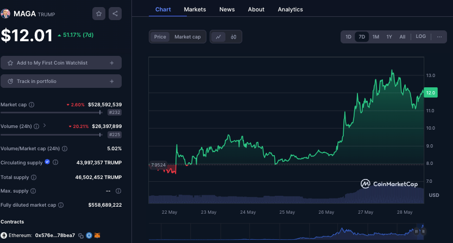Open the Markets tab

[195, 9]
